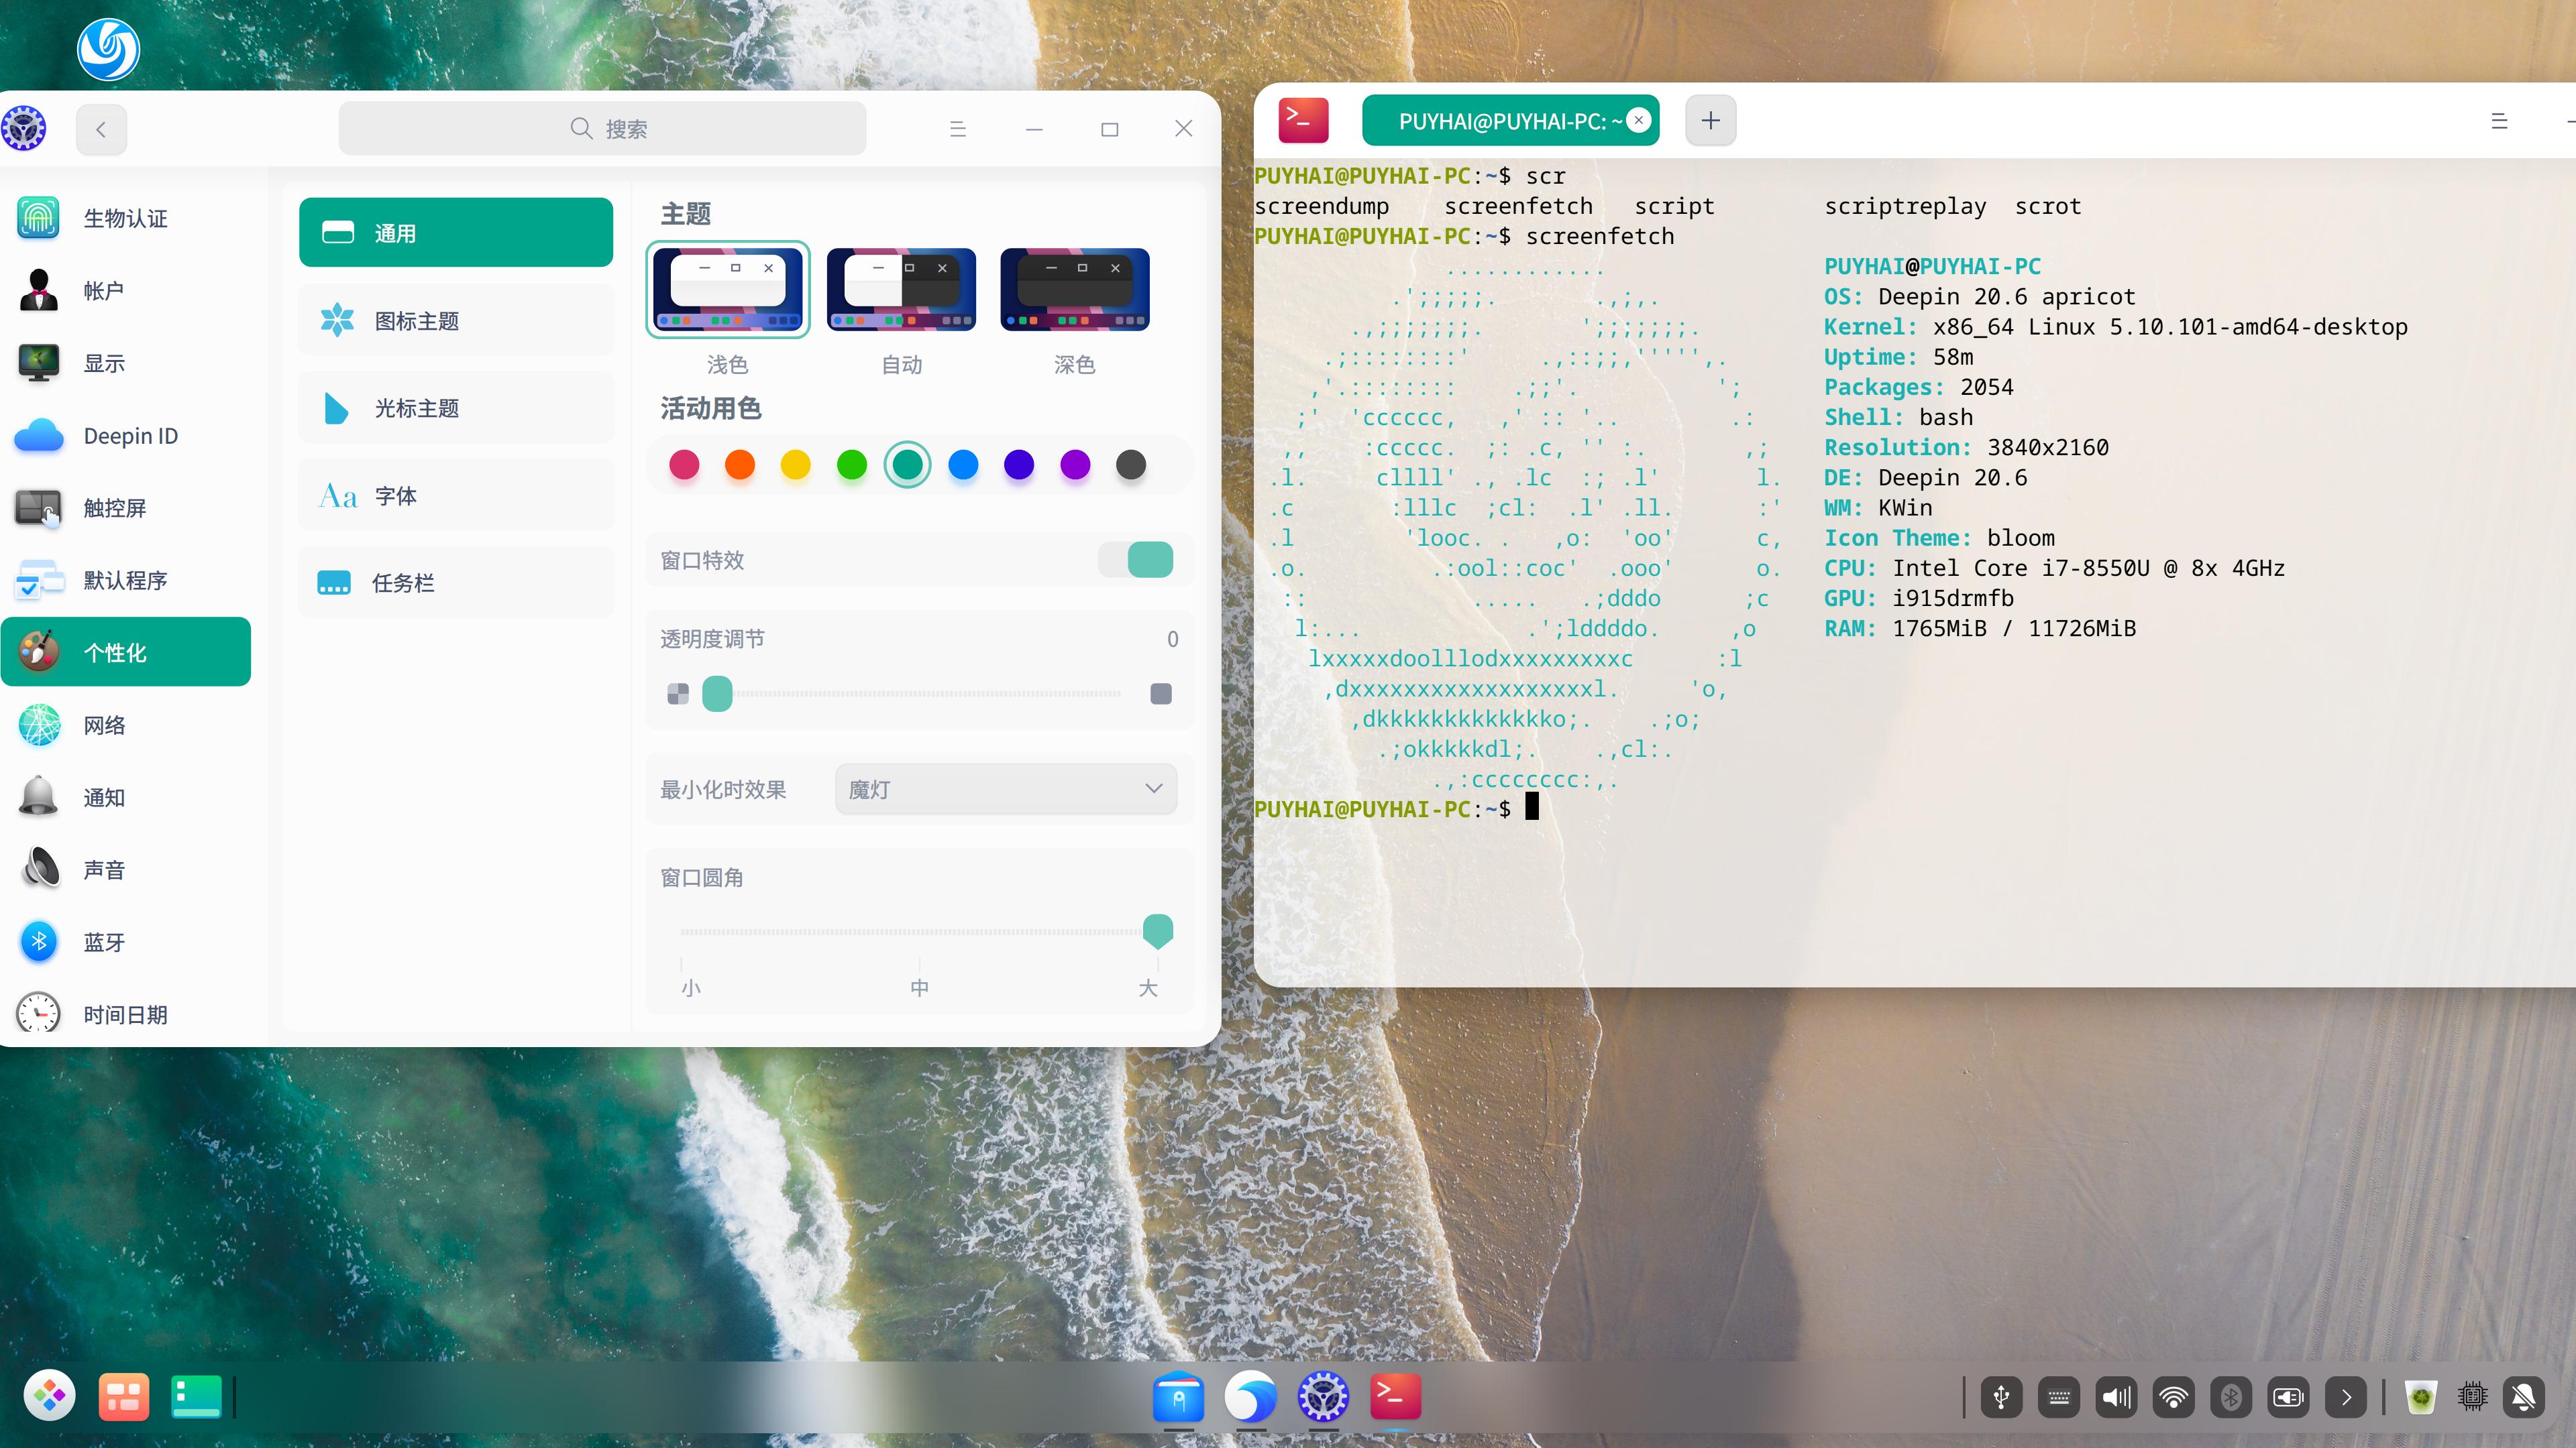Open a new terminal tab with the plus button
The image size is (2576, 1448).
[1710, 120]
